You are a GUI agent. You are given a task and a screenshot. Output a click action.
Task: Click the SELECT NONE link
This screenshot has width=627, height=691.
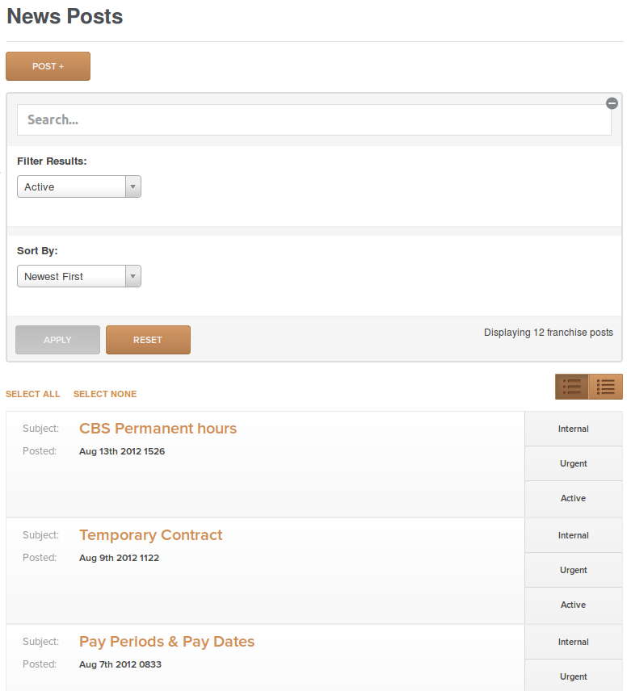105,394
